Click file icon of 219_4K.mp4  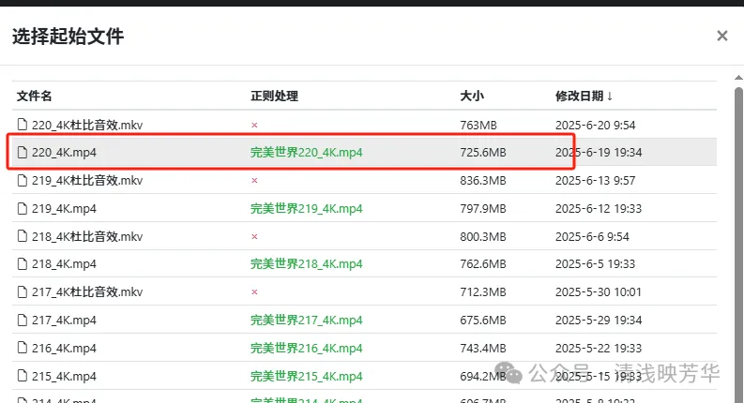pos(23,208)
